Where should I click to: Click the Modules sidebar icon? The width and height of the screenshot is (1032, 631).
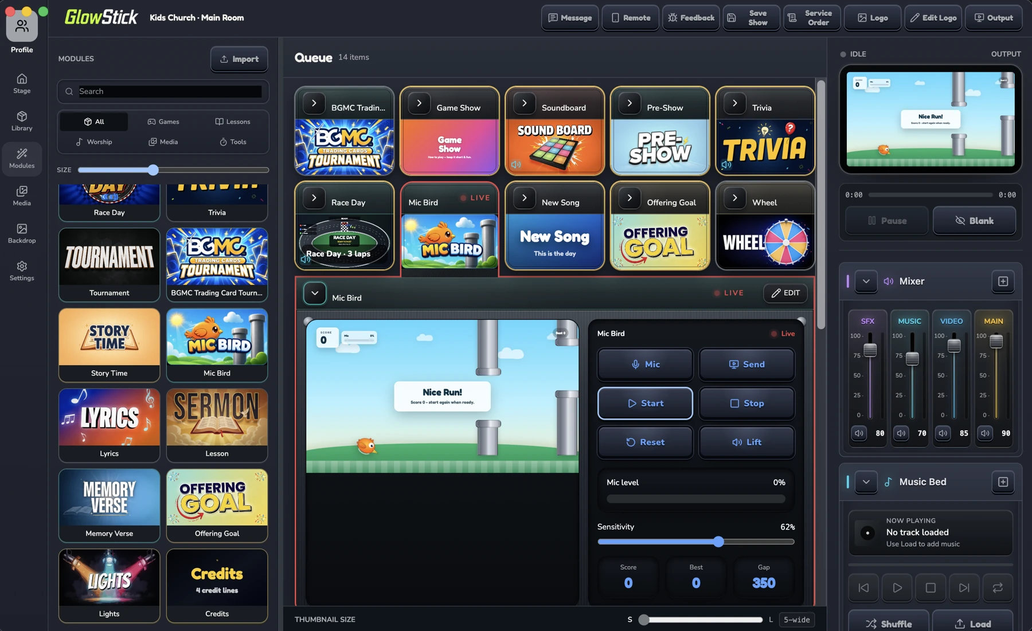[x=22, y=159]
